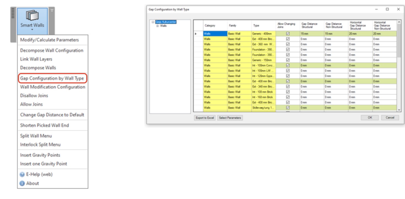Uncheck Allow Changing Joins for Generic - 150mm
The height and width of the screenshot is (199, 405).
pyautogui.click(x=288, y=60)
